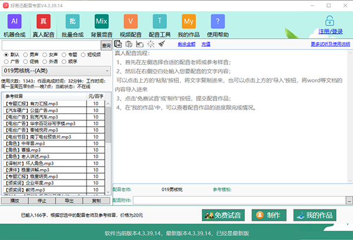353x240 pixels.
Task: Click the import document icon in editor toolbar
Action: [x=118, y=44]
